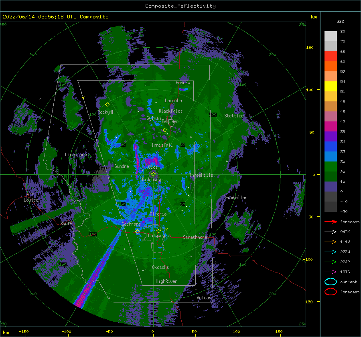Screen dimensions: 361x337
Task: Click the Cochrane label
Action: pos(131,224)
